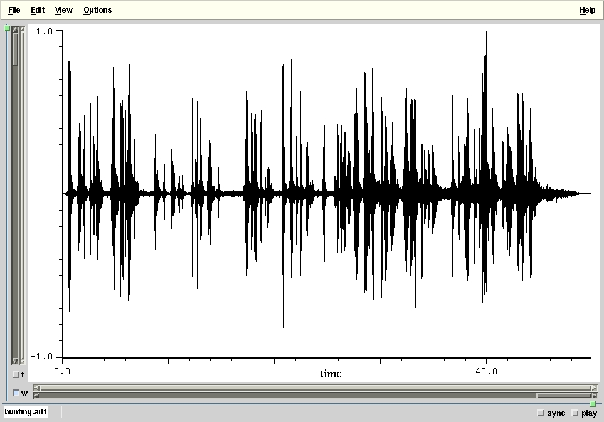Open the File menu
This screenshot has height=422, width=604.
pyautogui.click(x=14, y=10)
